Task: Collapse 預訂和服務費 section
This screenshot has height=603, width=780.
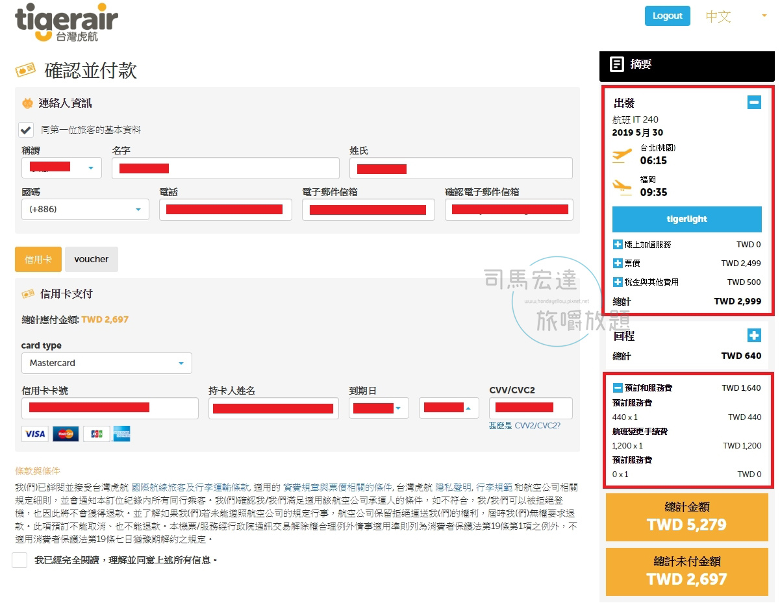Action: (x=618, y=388)
